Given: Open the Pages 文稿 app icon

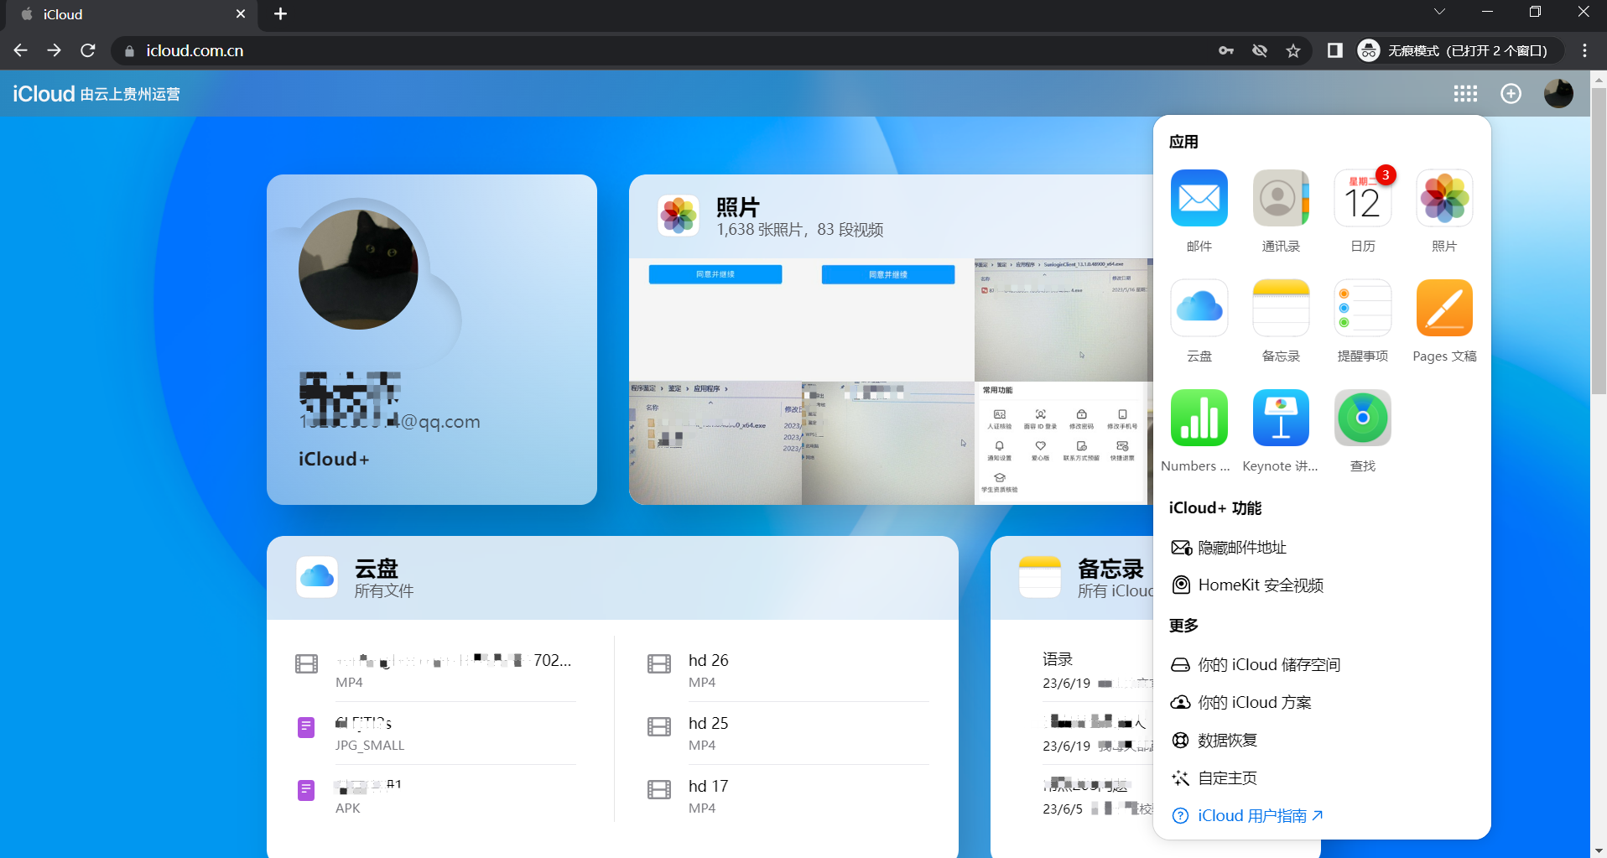Looking at the screenshot, I should click(x=1444, y=308).
